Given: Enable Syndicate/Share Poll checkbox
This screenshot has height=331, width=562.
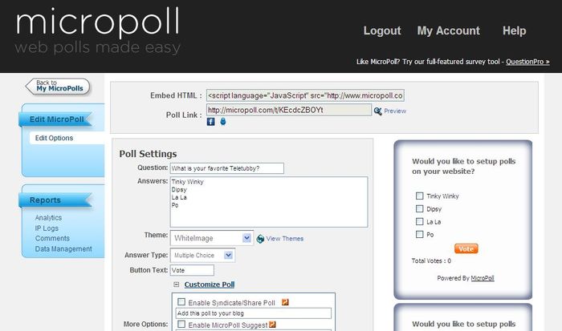Looking at the screenshot, I should point(181,303).
